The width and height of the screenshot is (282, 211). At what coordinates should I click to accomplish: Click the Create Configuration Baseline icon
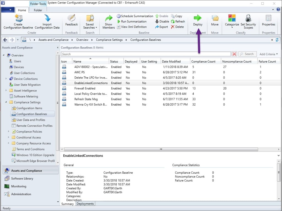[18, 18]
